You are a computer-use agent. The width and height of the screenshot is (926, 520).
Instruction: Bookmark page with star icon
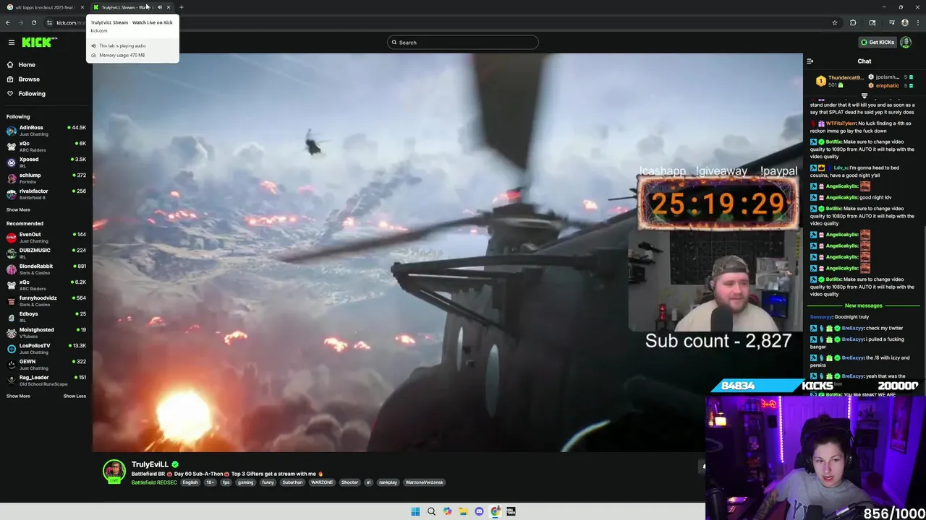point(835,22)
